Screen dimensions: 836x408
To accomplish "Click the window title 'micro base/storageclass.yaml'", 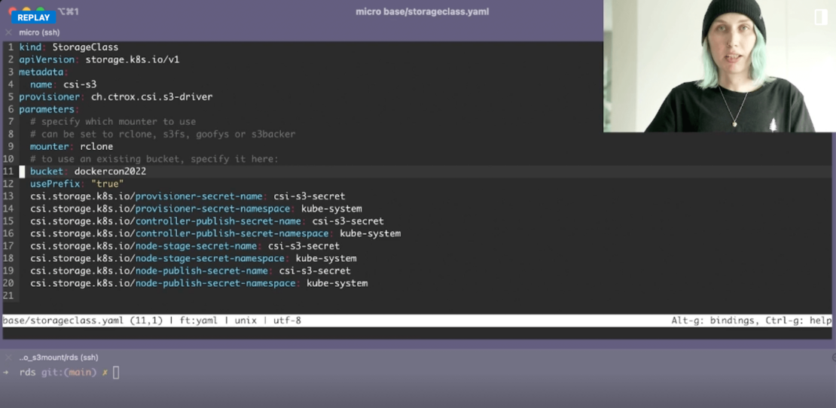I will pos(423,11).
